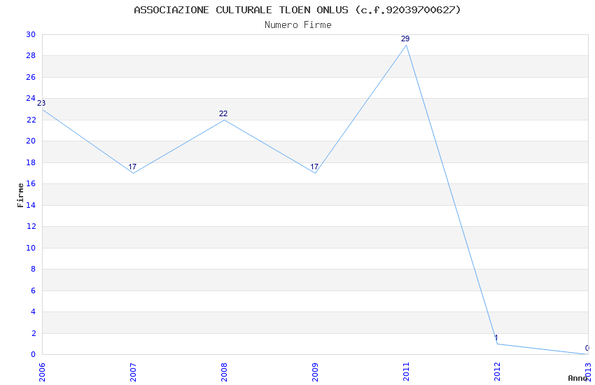Click the x-axis year 2008
The image size is (595, 385).
(x=224, y=372)
